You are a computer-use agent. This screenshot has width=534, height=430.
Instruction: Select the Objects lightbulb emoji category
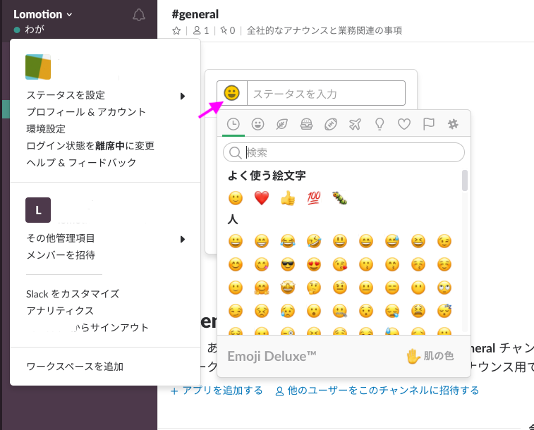tap(380, 124)
